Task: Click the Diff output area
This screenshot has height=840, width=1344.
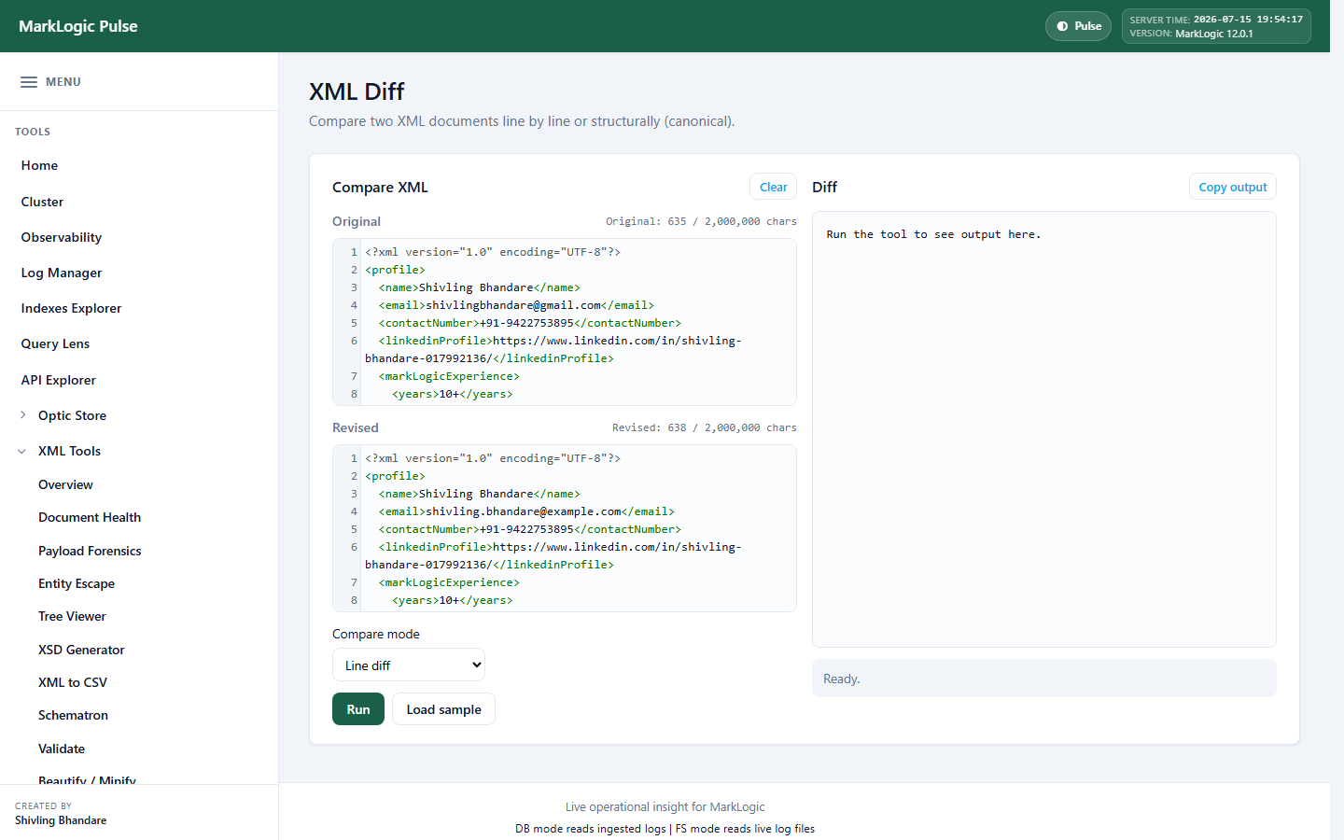Action: 1043,429
